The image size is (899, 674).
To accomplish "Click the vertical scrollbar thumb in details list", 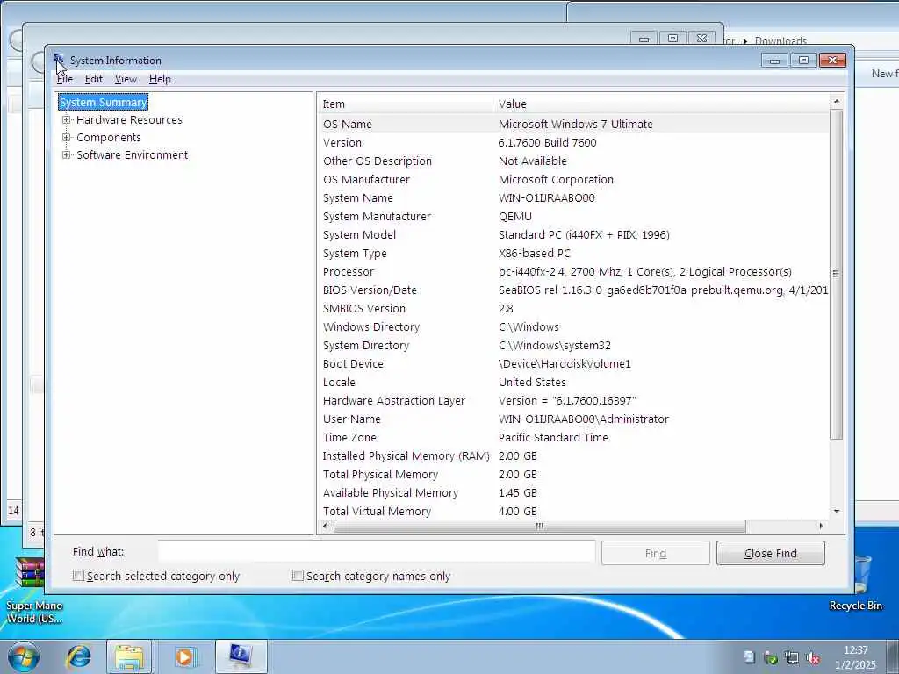I will 836,274.
